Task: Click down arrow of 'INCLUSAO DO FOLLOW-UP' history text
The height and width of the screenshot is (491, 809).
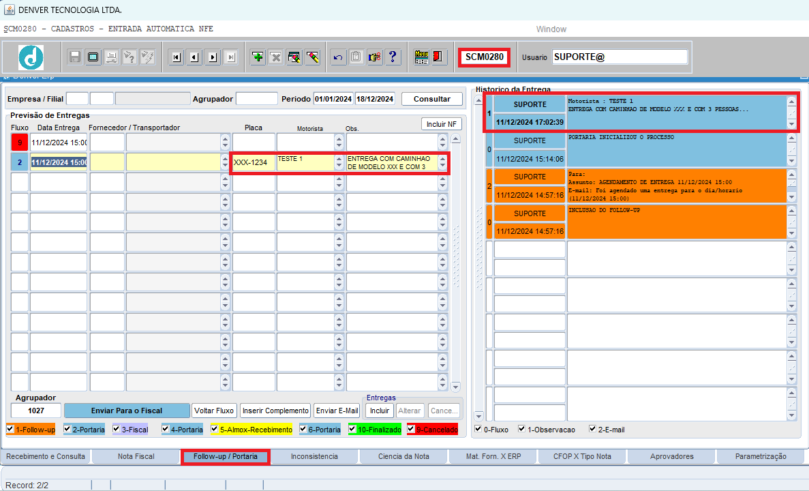Action: pos(792,234)
